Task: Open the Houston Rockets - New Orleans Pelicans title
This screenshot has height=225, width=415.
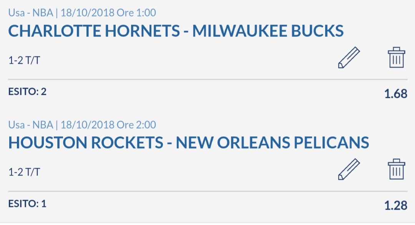Action: click(189, 142)
